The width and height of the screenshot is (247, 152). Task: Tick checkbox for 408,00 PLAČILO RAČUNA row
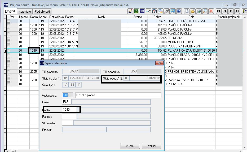(8, 34)
